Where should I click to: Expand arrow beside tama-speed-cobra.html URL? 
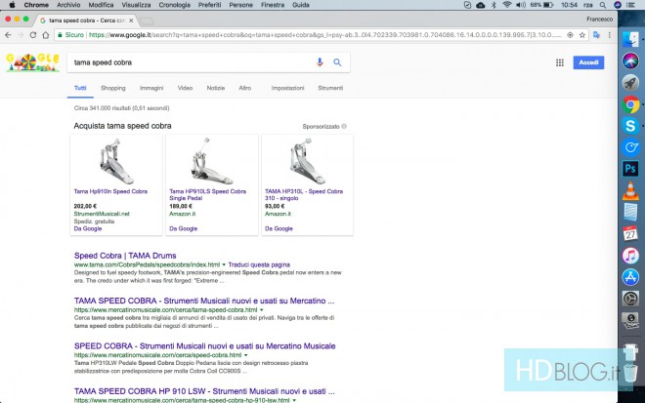tap(261, 309)
